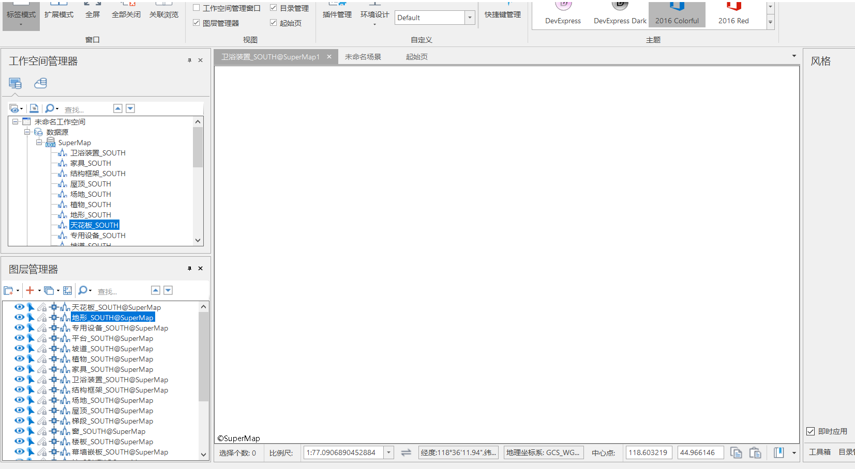Click the search magnifier in workspace manager
Image resolution: width=855 pixels, height=469 pixels.
[x=49, y=108]
